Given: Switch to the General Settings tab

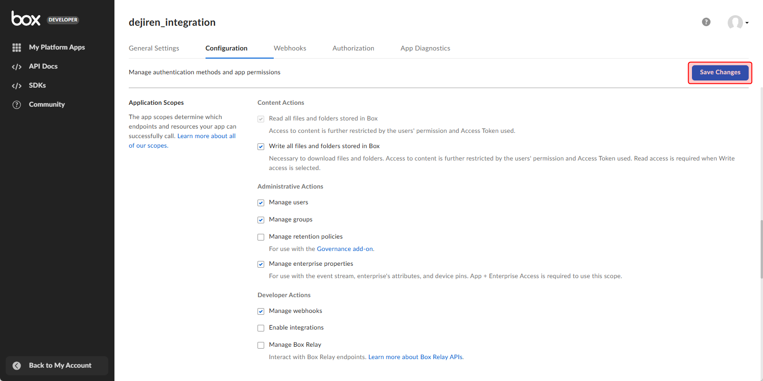Looking at the screenshot, I should [154, 48].
